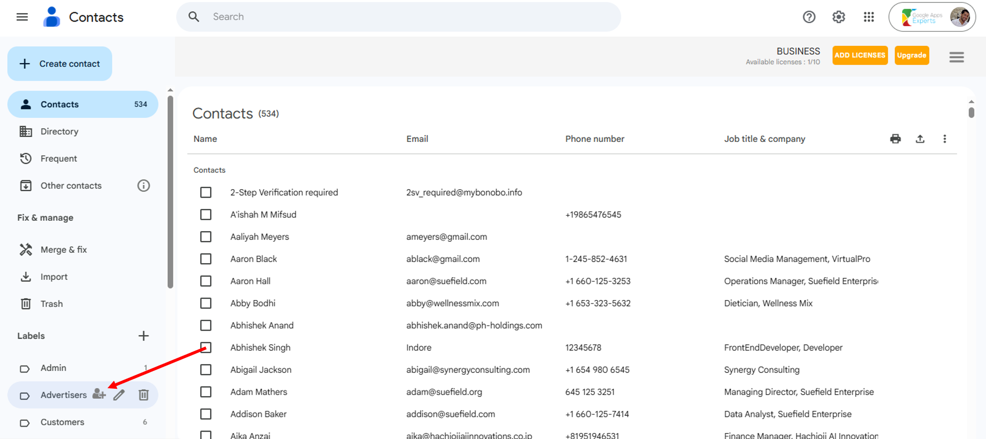
Task: Click pencil icon to rename Advertisers label
Action: [119, 395]
